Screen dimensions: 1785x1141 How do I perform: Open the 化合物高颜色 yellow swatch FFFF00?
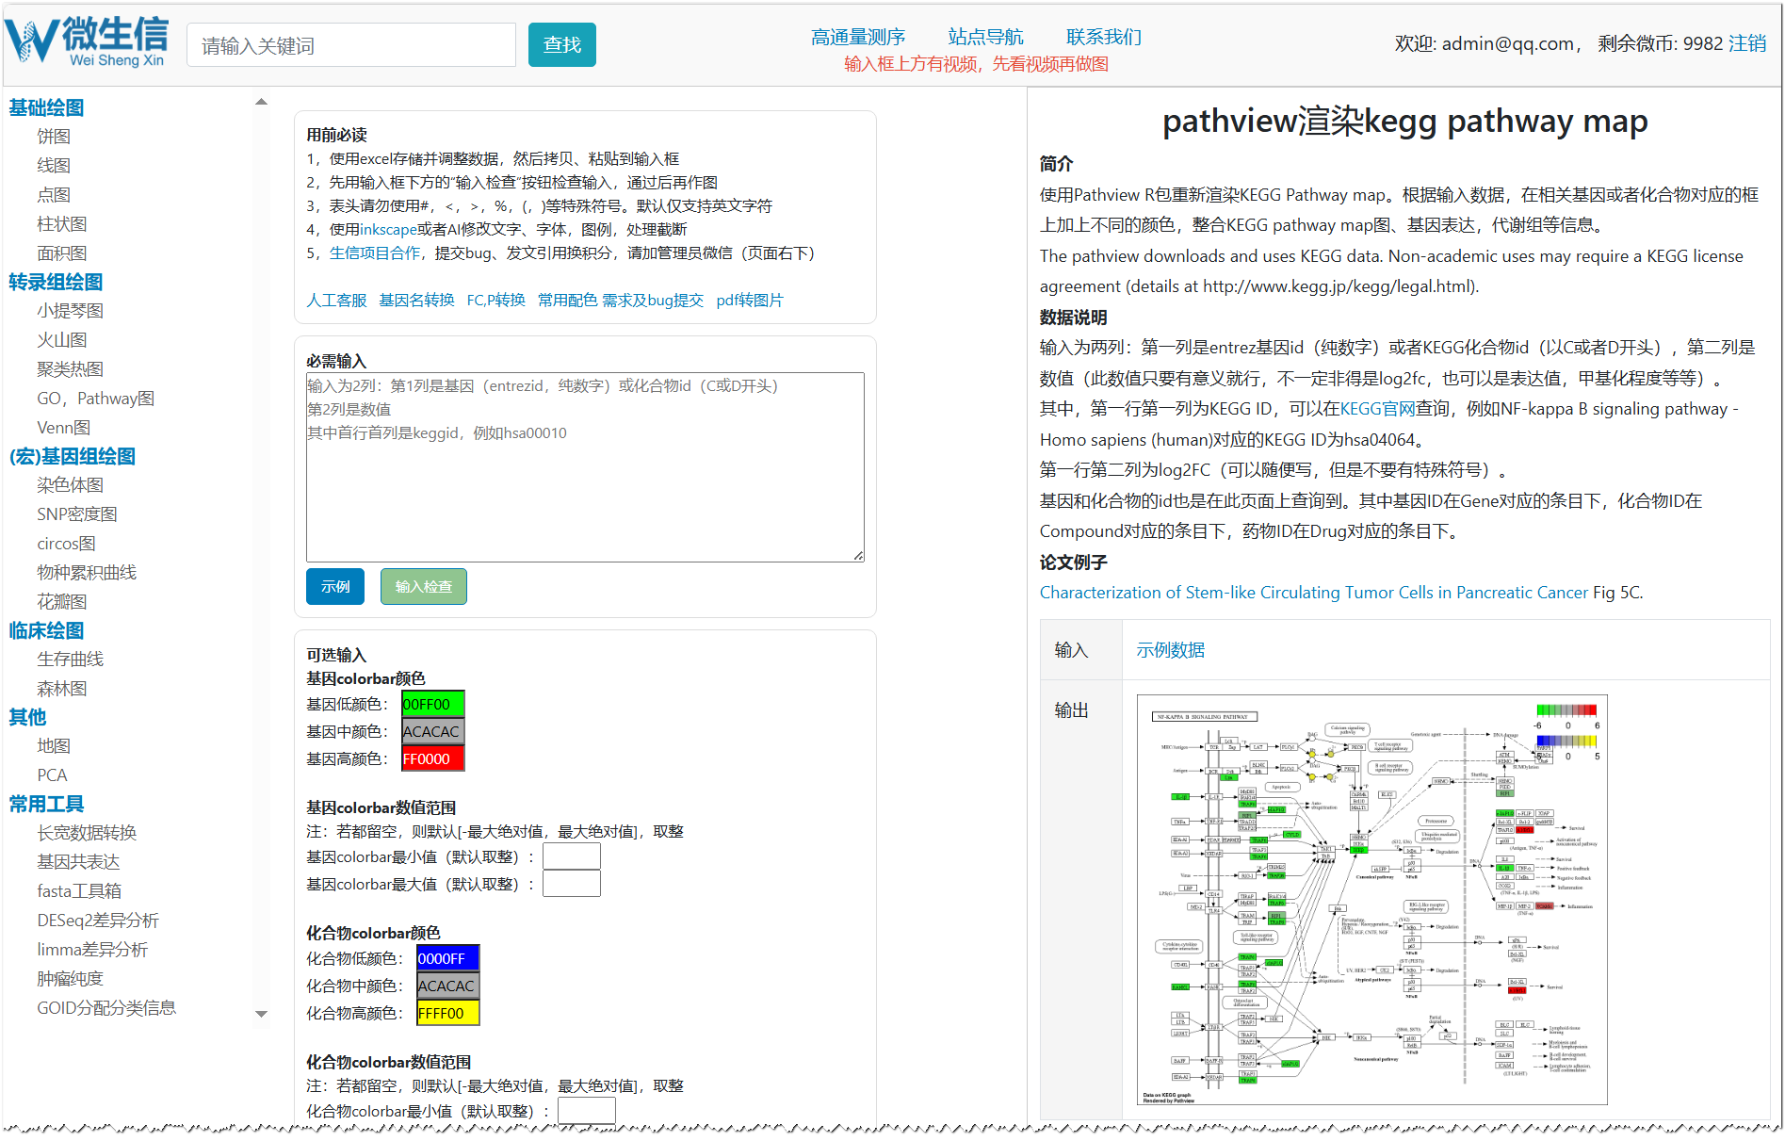pos(448,1013)
